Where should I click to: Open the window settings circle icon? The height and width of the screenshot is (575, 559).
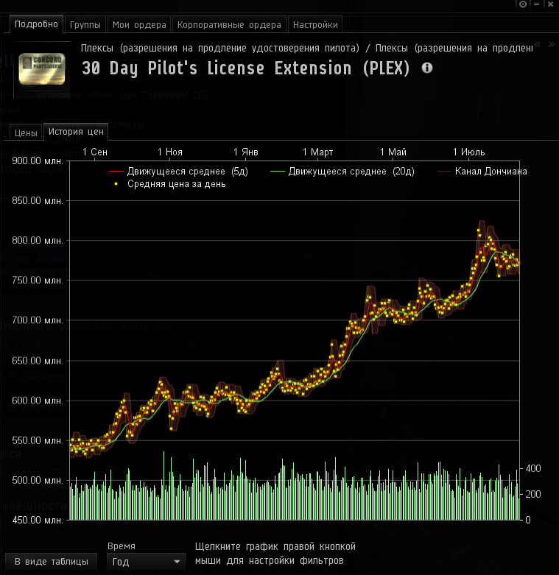tap(523, 4)
